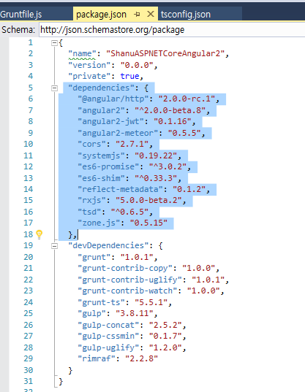
Task: Click the "zone.js" dependency entry
Action: [122, 223]
